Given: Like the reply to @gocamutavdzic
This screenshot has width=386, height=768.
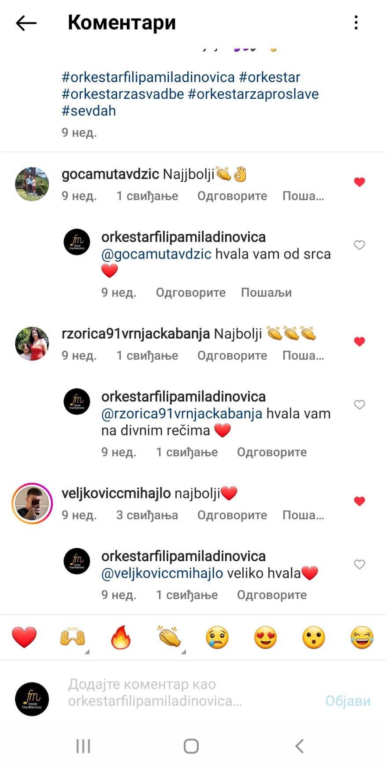Looking at the screenshot, I should tap(360, 245).
